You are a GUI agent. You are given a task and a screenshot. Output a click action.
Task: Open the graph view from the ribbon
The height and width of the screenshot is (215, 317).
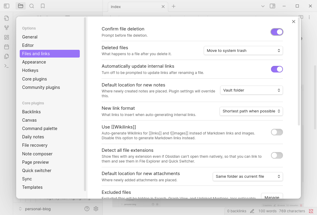coord(7,28)
